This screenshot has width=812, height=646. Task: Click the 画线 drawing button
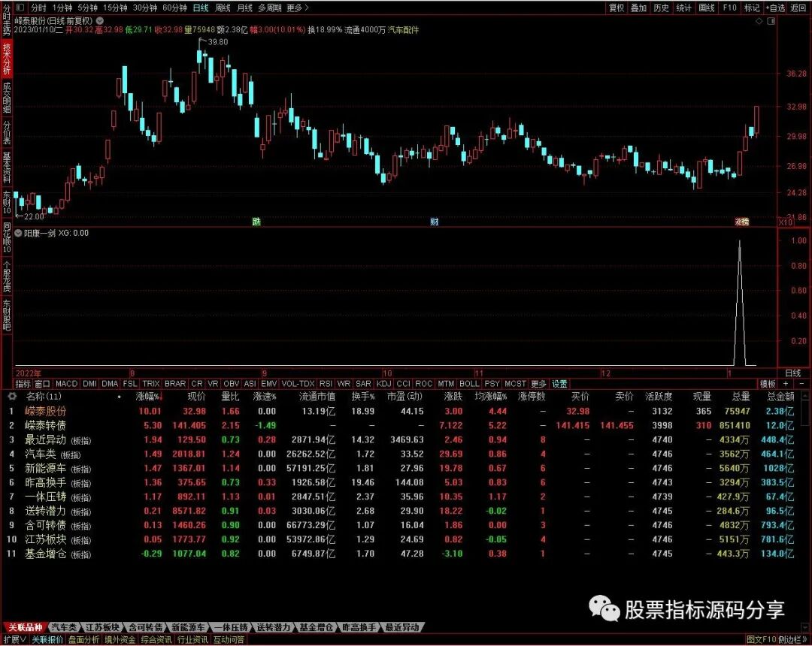706,8
